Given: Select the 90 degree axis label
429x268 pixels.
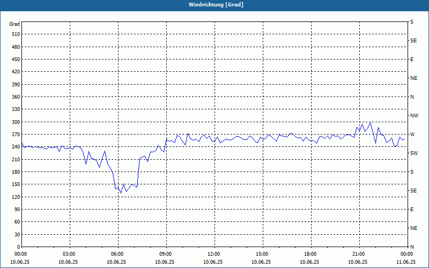Looking at the screenshot, I should tap(17, 210).
